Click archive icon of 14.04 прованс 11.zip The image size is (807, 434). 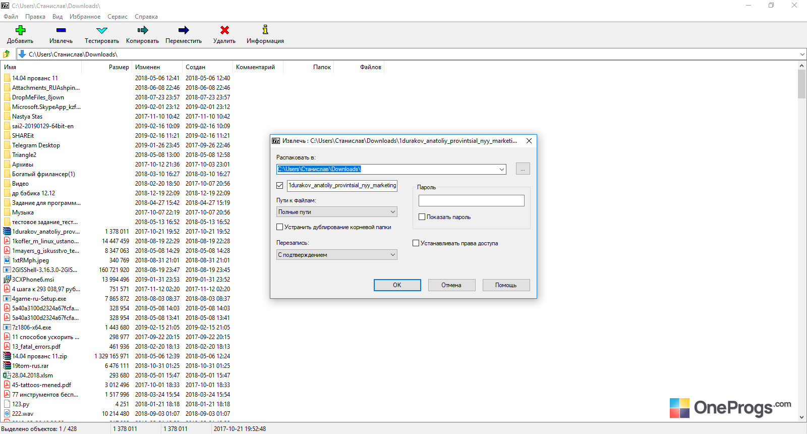pyautogui.click(x=7, y=356)
